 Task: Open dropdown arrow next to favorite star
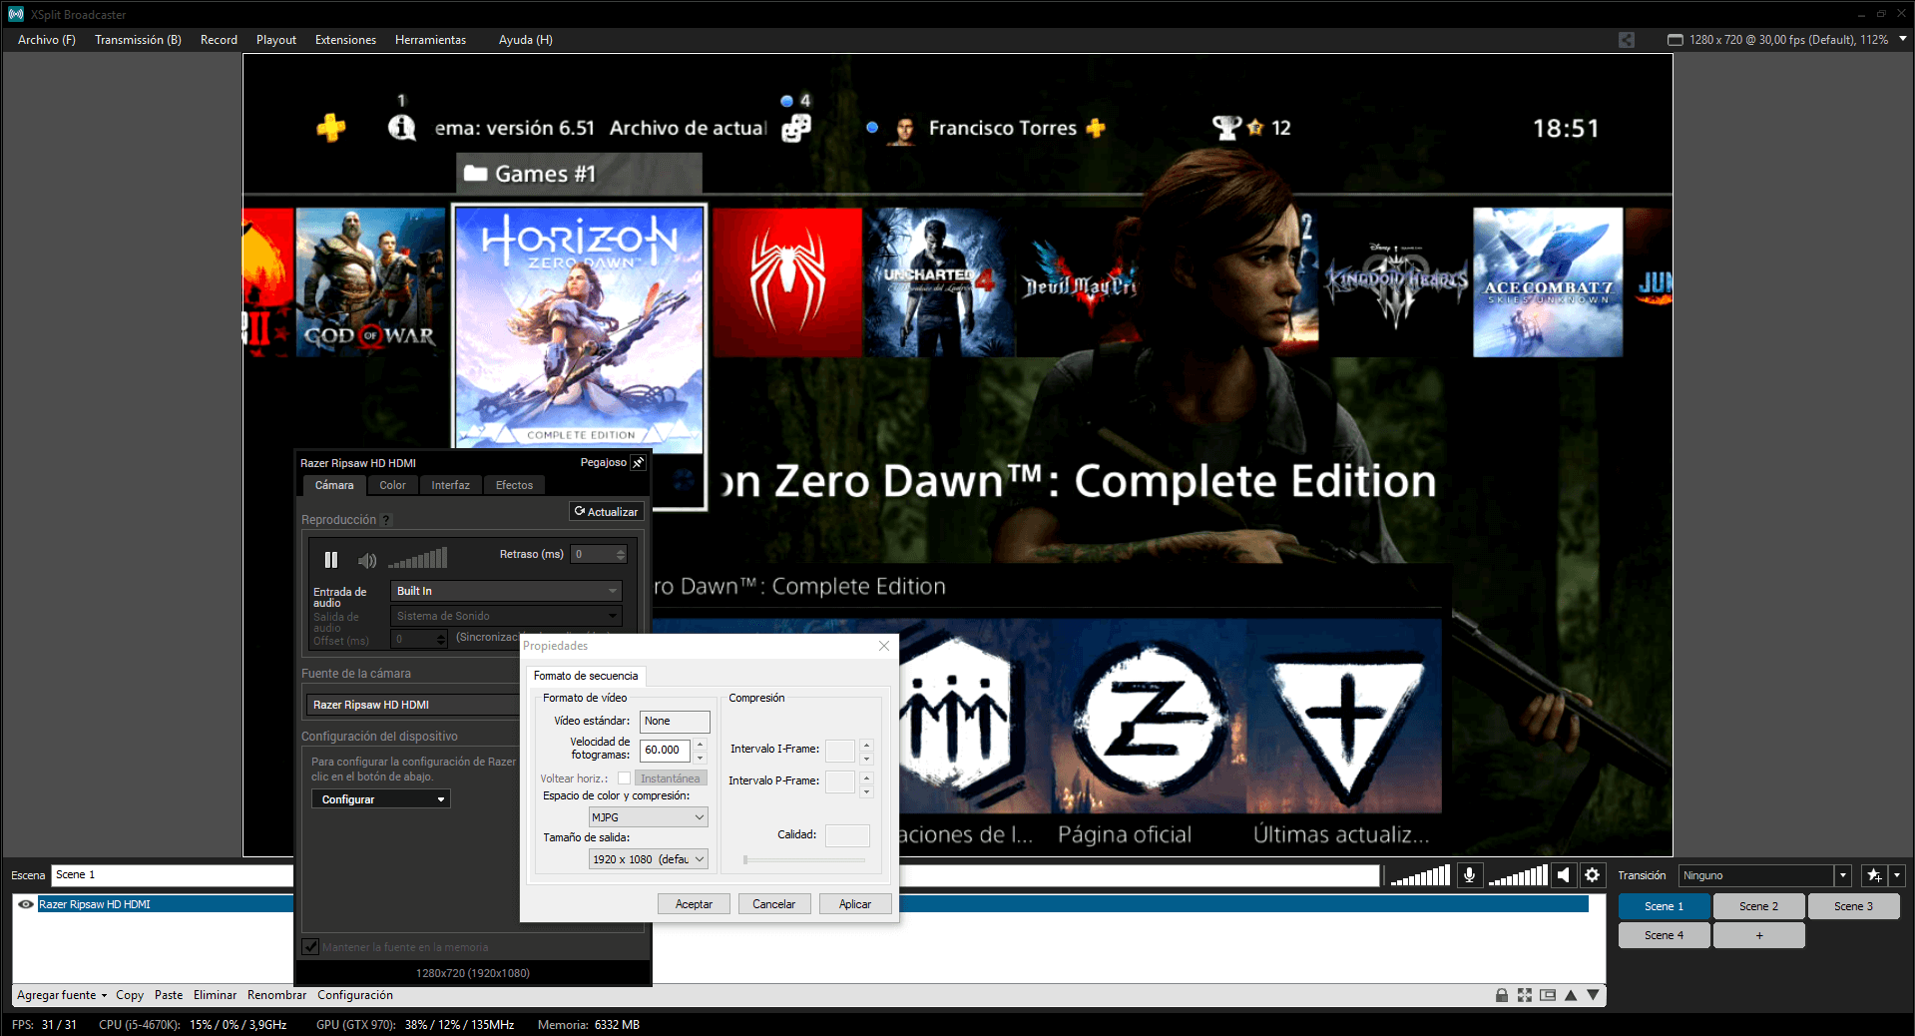pos(1897,875)
